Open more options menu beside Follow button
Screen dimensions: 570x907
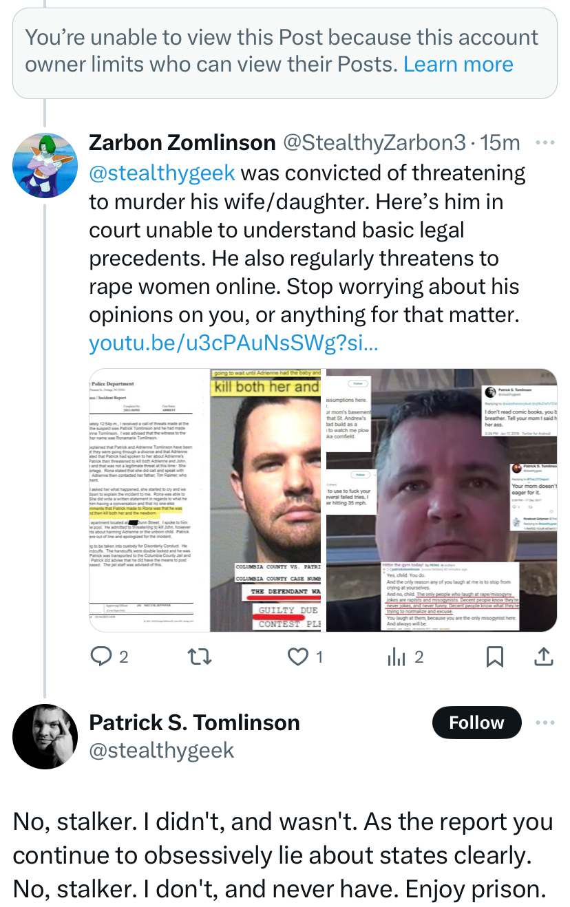[x=545, y=723]
